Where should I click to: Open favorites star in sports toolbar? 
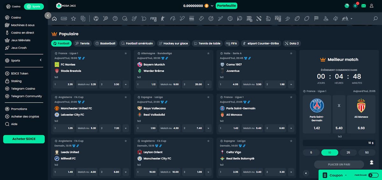[x=73, y=19]
